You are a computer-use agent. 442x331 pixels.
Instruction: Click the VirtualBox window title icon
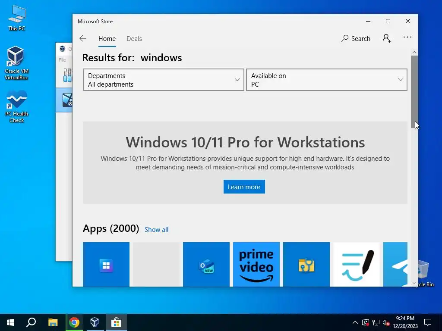pyautogui.click(x=62, y=49)
